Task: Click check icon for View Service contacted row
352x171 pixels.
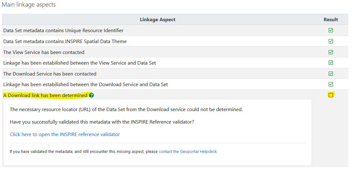Action: [x=331, y=52]
